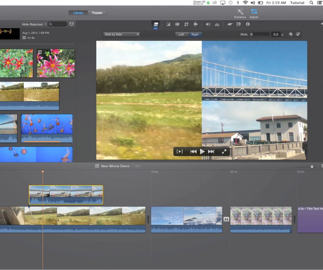Skip back to previous clip
Viewport: 323px width, 270px height.
click(x=193, y=152)
